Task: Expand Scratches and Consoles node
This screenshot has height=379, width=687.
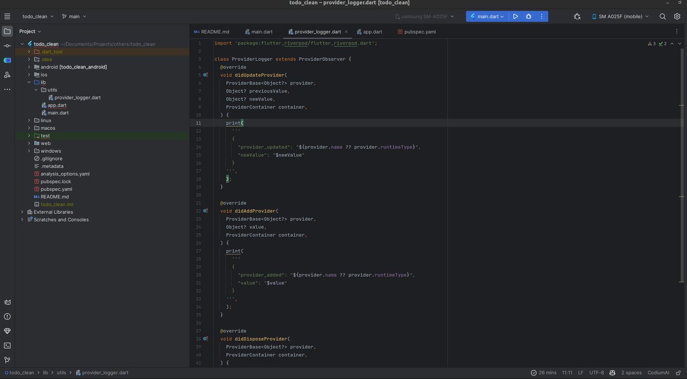Action: 22,220
